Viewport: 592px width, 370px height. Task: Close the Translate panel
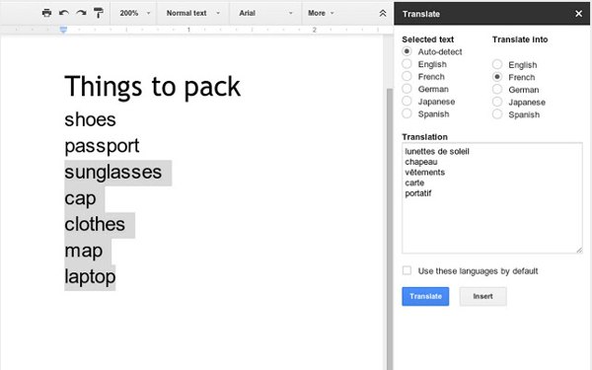(x=578, y=14)
